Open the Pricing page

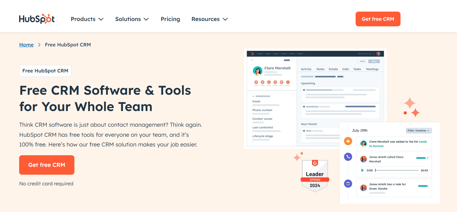170,19
